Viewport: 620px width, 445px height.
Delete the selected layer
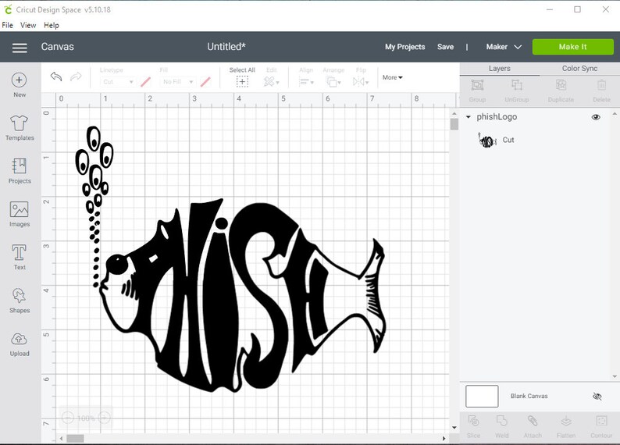(601, 90)
